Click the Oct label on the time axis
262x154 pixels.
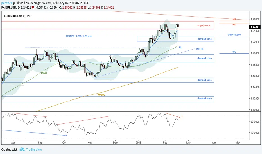pyautogui.click(x=64, y=143)
